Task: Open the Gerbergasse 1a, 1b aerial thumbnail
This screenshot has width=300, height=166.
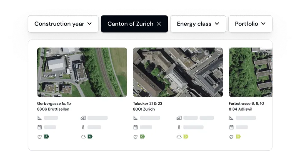Action: [82, 72]
